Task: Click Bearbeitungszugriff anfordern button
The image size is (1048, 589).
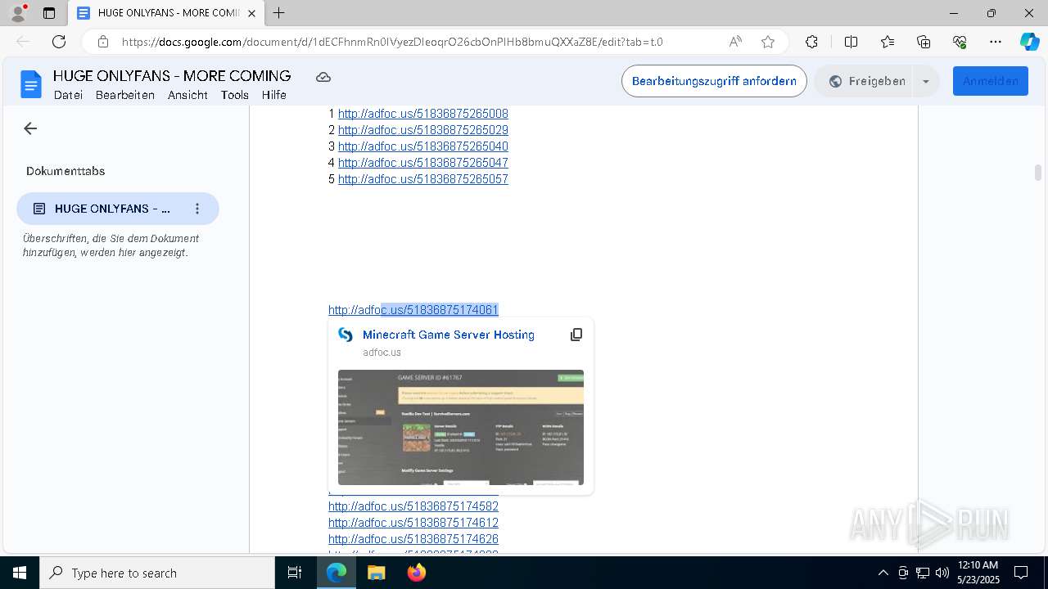Action: tap(714, 81)
